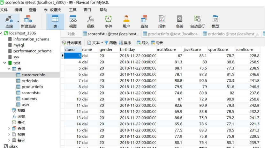Open the View (视图) toolbar icon

click(x=73, y=22)
